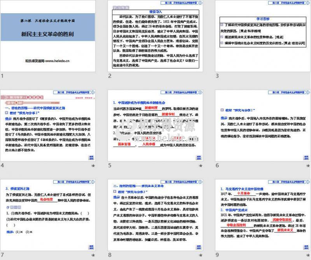Click the lesson header banner on slide 2
311x260 pixels.
(x=181, y=3)
